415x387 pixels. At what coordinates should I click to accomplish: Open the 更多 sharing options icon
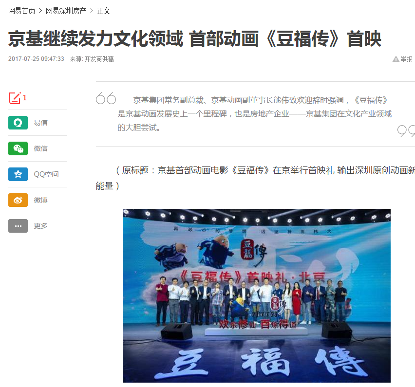(x=18, y=226)
